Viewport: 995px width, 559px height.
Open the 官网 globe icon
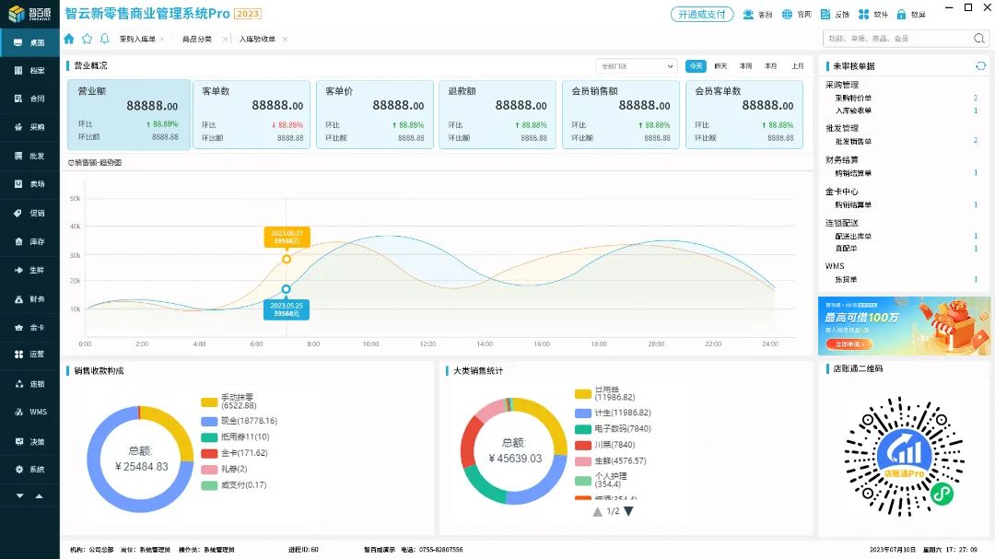(x=787, y=15)
